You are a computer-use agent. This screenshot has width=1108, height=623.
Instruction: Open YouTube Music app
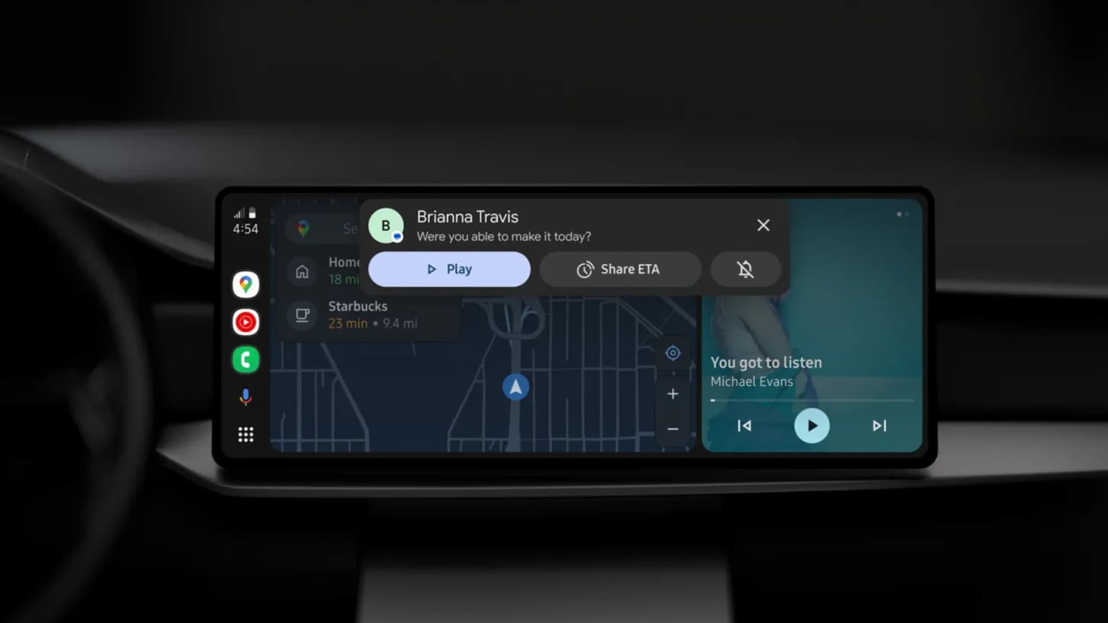(245, 321)
